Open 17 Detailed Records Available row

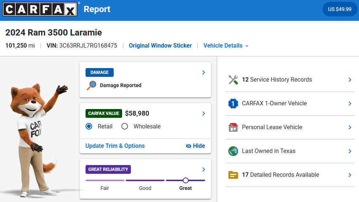click(x=290, y=175)
